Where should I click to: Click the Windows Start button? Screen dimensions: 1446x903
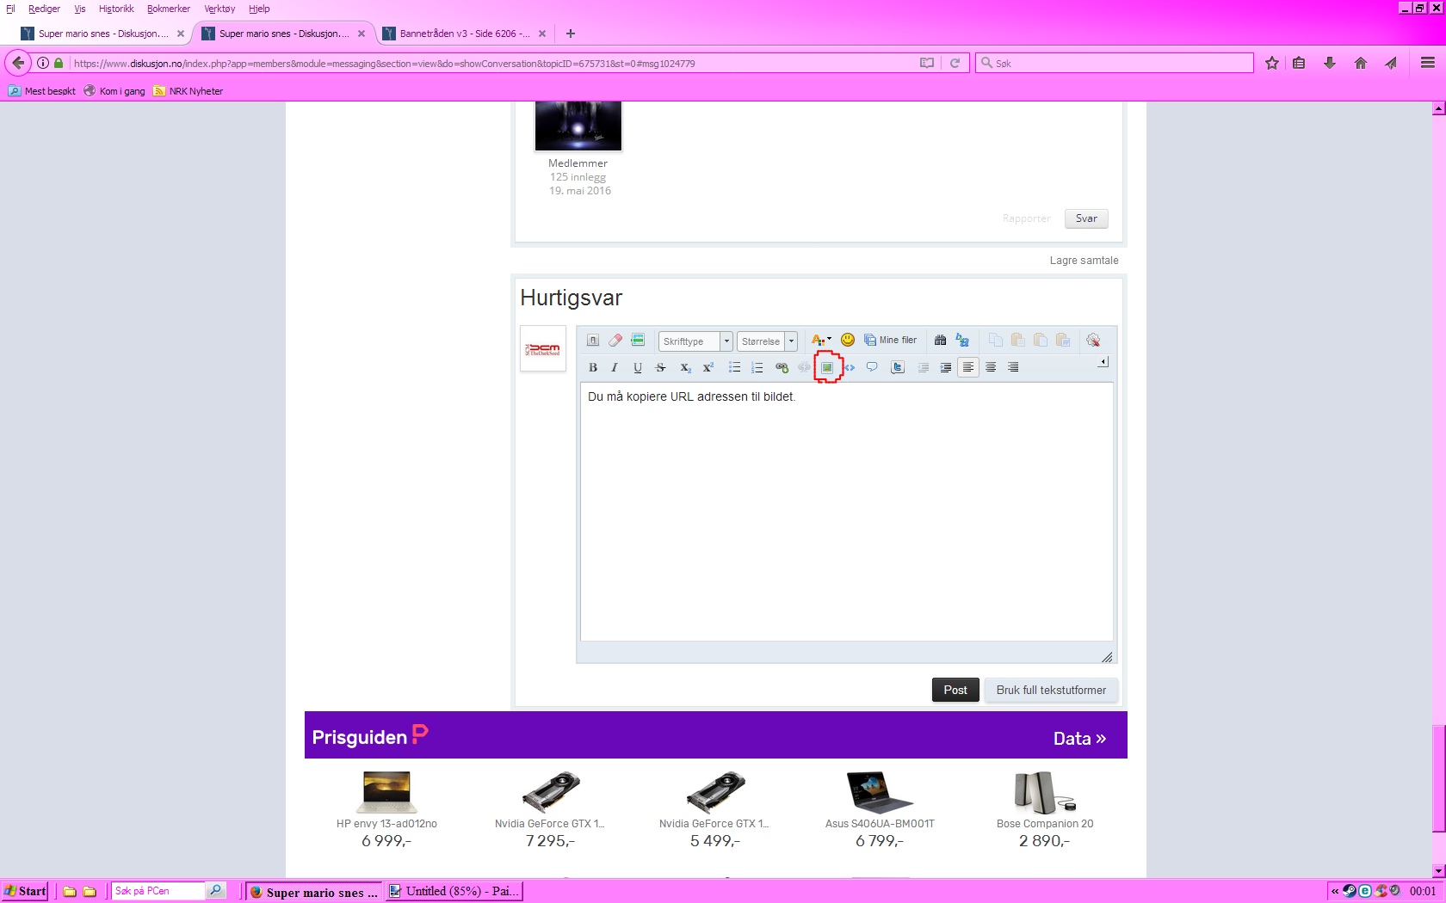click(24, 891)
